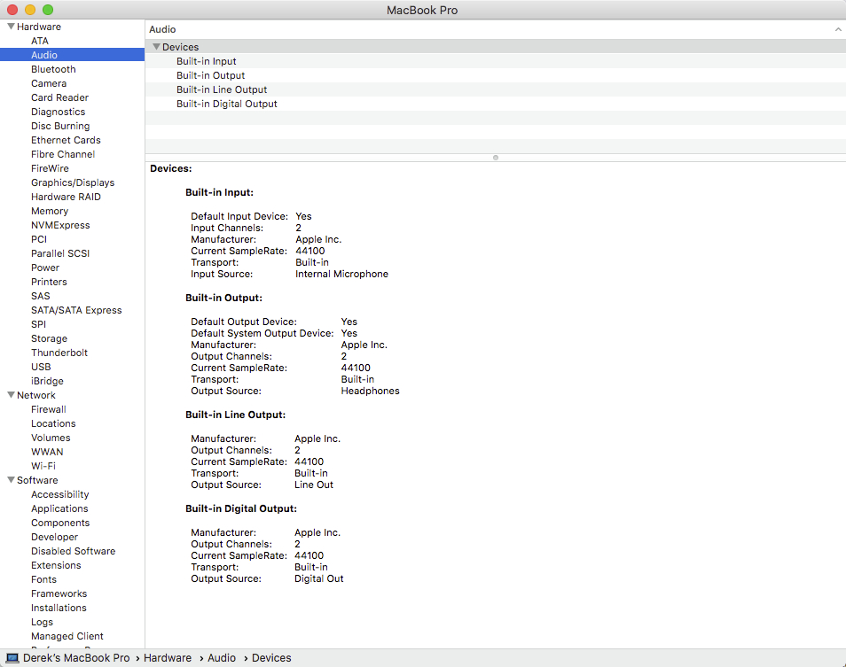Show Disabled Software list
The height and width of the screenshot is (667, 846).
pyautogui.click(x=74, y=551)
